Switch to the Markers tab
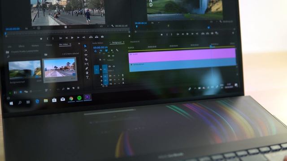The image size is (287, 161). coord(35,46)
